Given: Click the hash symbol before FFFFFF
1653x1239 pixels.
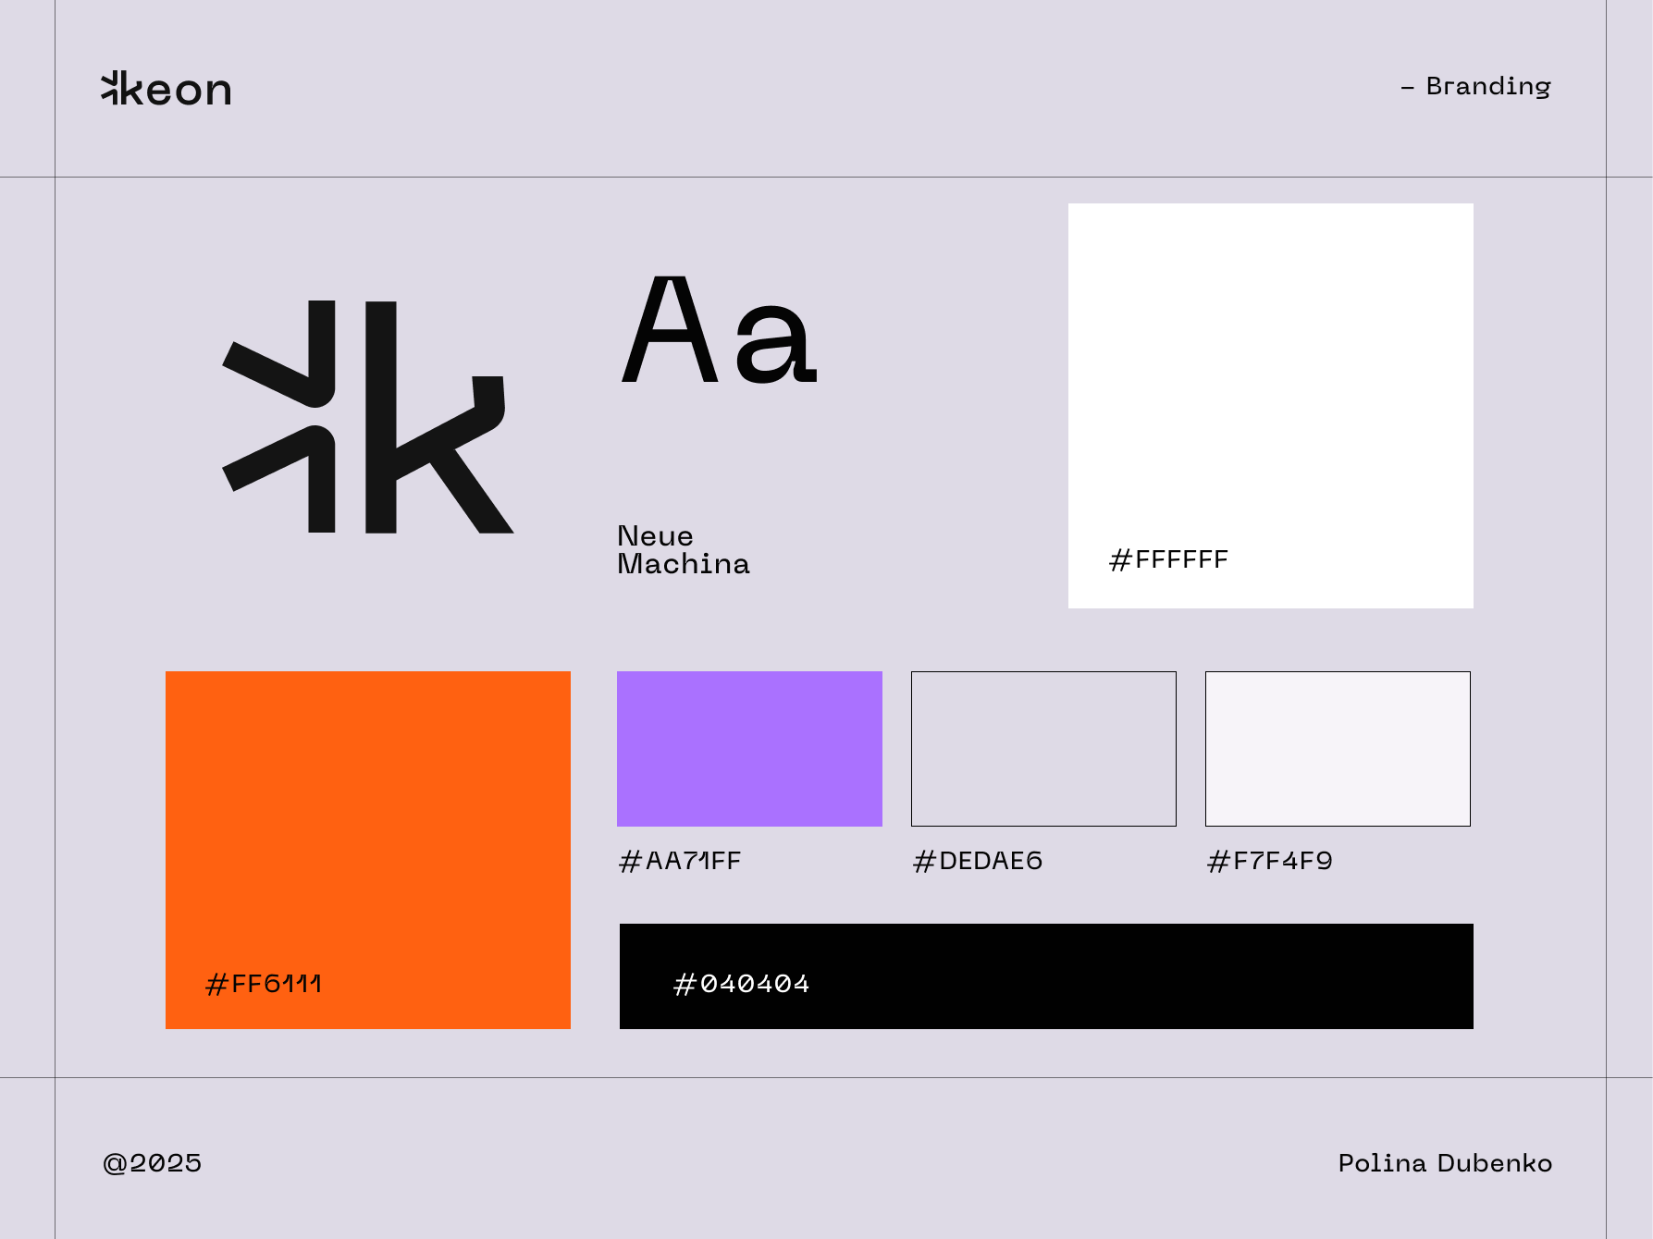Looking at the screenshot, I should click(x=1120, y=559).
